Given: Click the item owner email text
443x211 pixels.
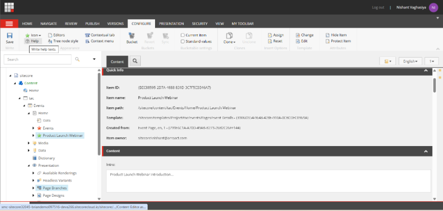Looking at the screenshot, I should pos(162,138).
